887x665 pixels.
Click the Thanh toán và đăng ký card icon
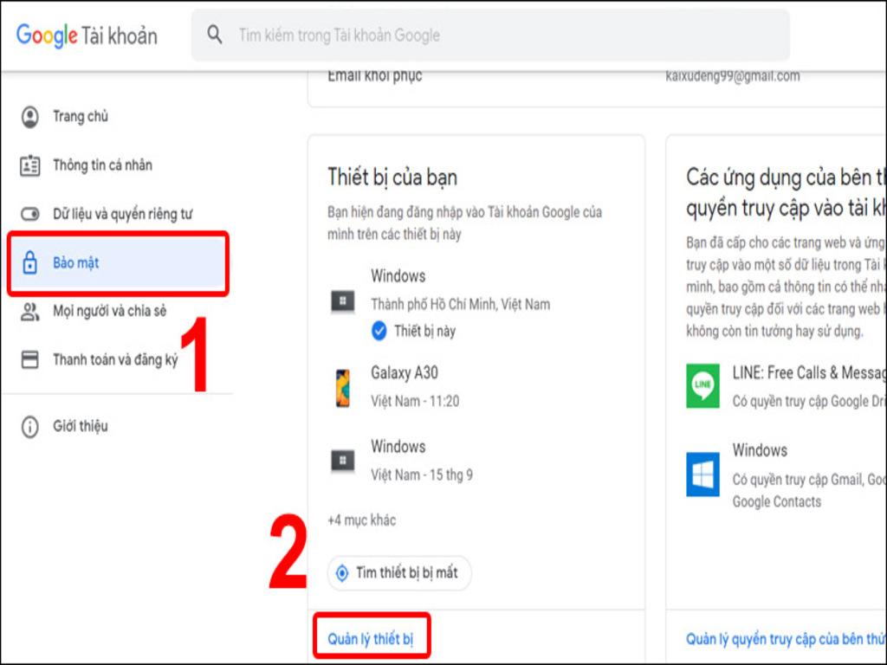[x=30, y=360]
